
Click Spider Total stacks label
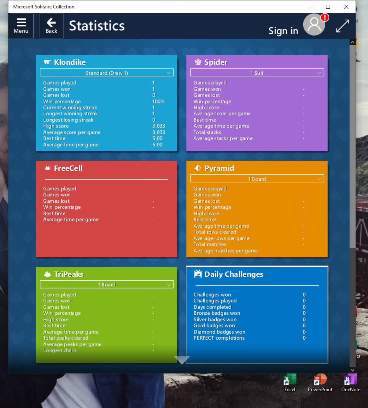pos(207,132)
